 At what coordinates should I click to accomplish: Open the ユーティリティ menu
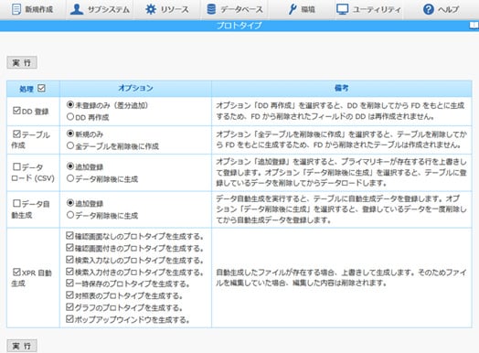click(368, 10)
